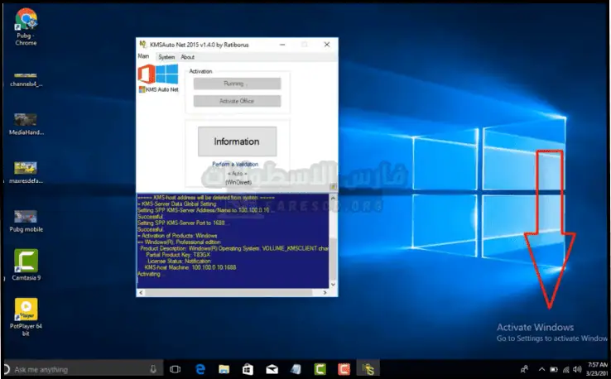
Task: Open the Pubg Chrome desktop shortcut
Action: coord(26,20)
